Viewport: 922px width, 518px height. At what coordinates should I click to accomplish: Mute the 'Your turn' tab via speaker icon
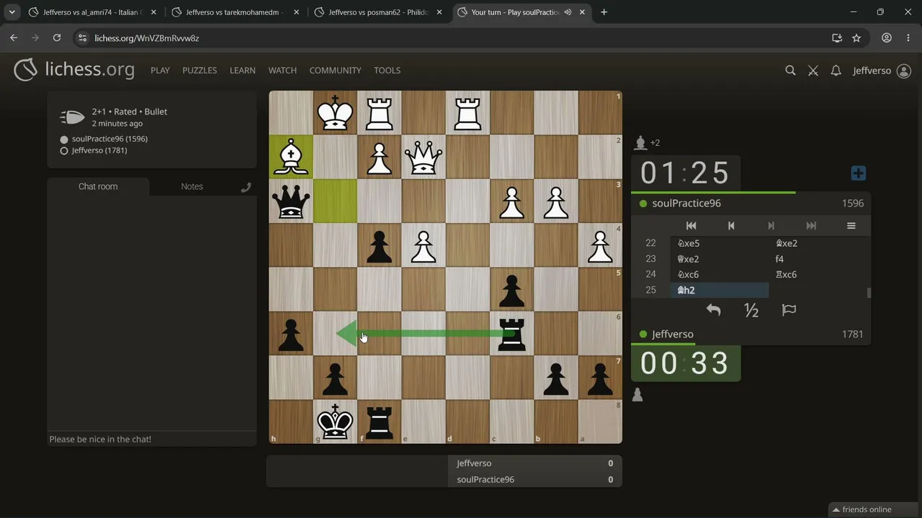[x=568, y=12]
